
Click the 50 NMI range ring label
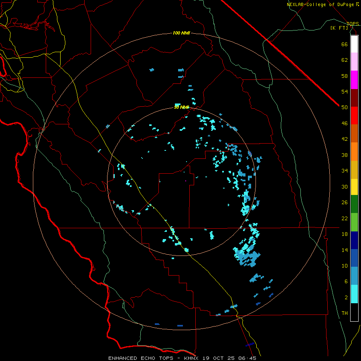click(x=181, y=107)
